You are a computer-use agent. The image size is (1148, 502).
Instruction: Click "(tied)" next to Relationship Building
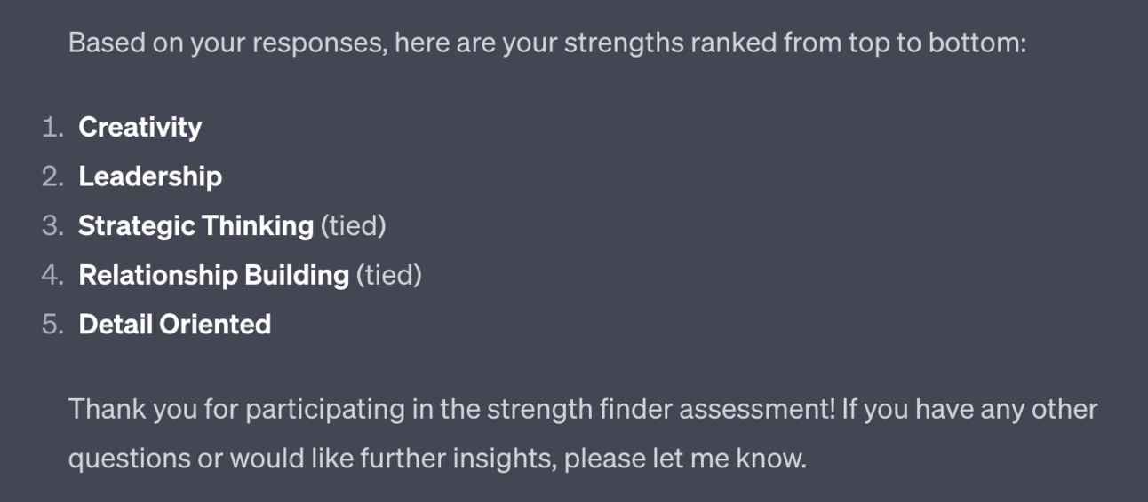(x=389, y=276)
